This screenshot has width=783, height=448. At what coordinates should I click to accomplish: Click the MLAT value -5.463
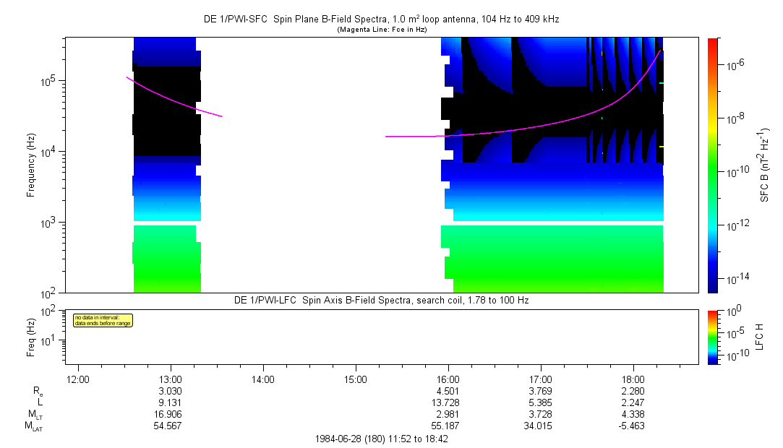point(633,426)
